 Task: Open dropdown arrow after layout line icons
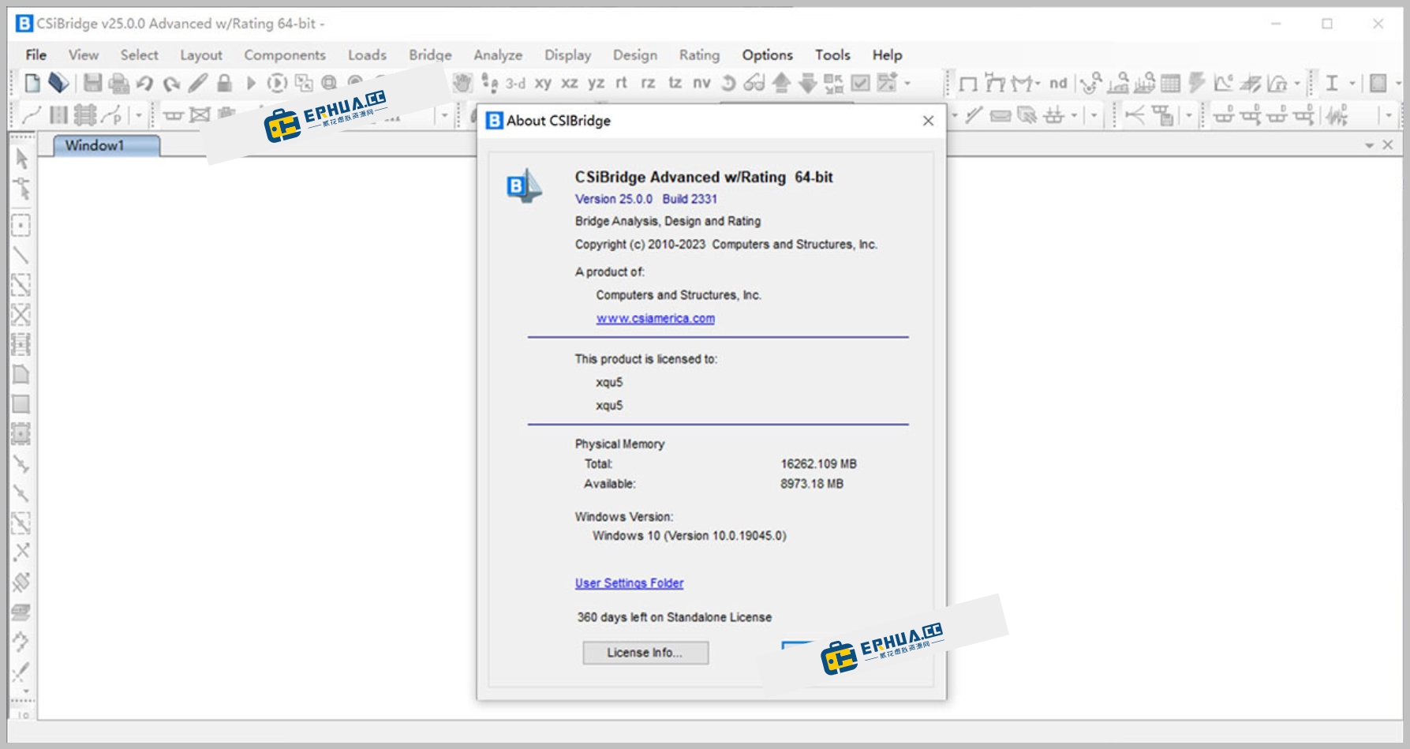tap(139, 116)
